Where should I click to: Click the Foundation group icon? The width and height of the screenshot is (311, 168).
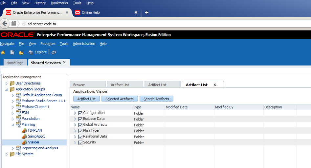point(18,119)
